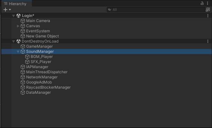This screenshot has height=128, width=212.
Task: Collapse the DontDestroyOnLoad scene foldout
Action: 13,42
